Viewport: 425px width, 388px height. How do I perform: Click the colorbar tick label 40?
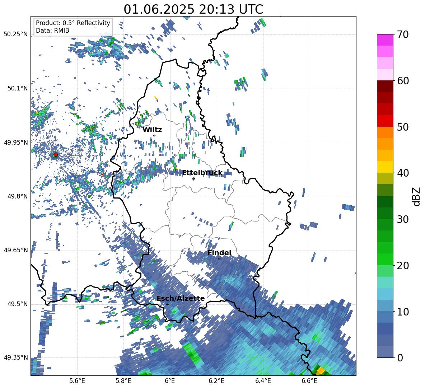[403, 173]
